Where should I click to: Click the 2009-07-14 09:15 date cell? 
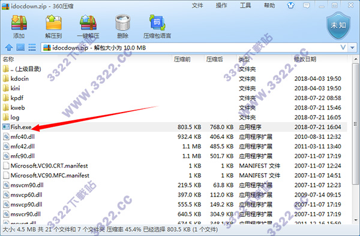tap(318, 195)
